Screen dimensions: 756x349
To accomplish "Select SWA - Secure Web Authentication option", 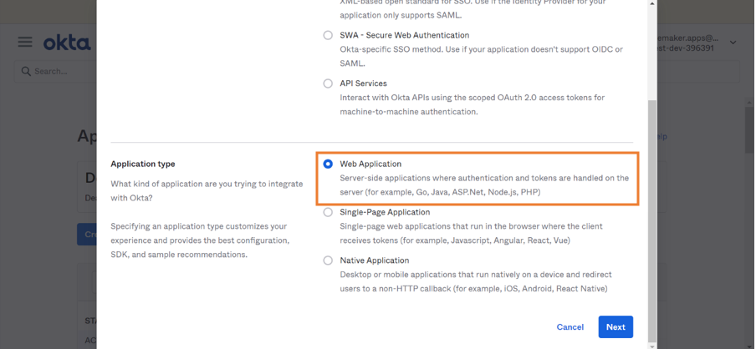I will tap(328, 36).
